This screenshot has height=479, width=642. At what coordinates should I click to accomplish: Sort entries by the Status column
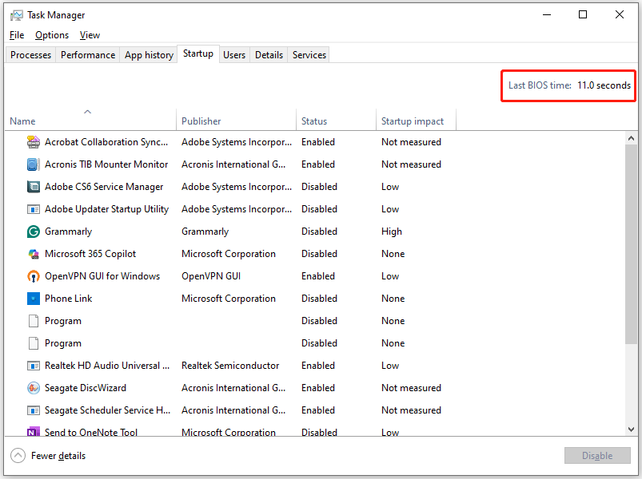coord(314,121)
